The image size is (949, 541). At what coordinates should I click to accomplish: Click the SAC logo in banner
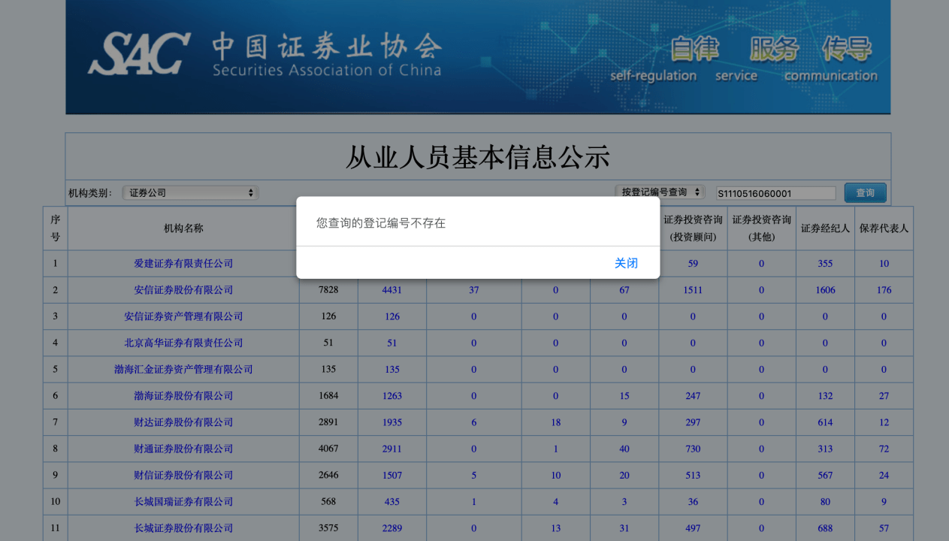tap(139, 53)
